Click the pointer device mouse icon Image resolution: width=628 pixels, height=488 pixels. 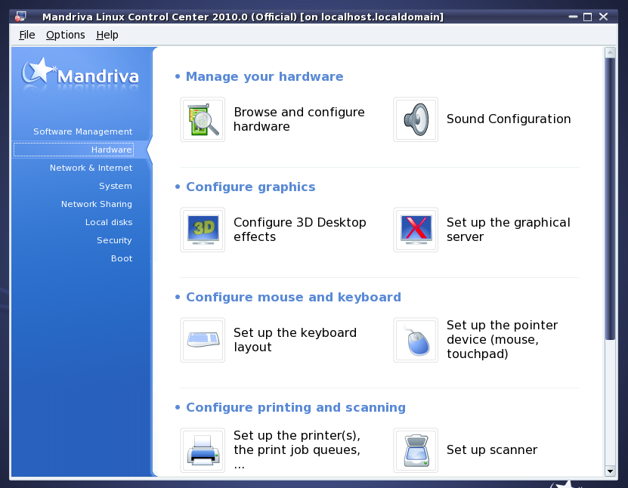coord(416,340)
